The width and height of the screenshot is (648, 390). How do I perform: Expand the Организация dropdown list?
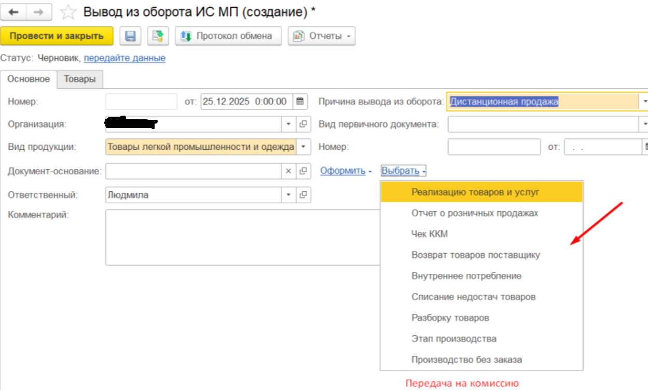[x=289, y=124]
